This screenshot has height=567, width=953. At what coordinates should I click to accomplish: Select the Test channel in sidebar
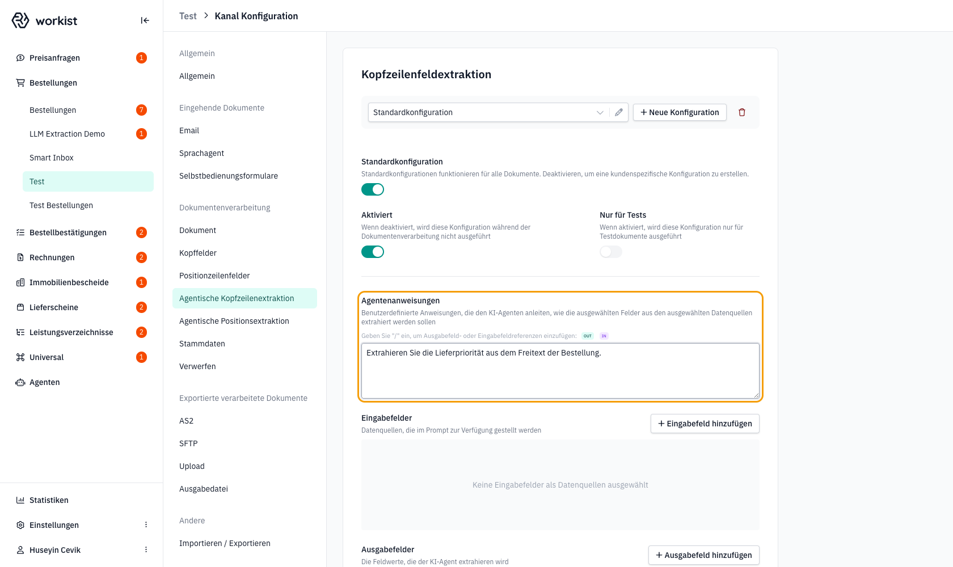pyautogui.click(x=88, y=181)
